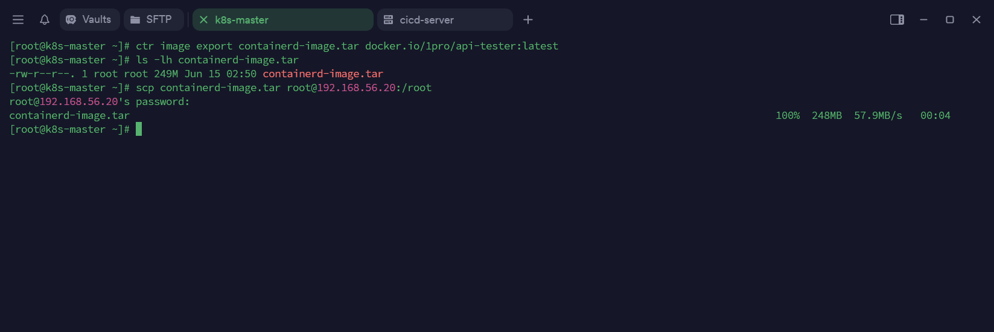Open the hamburger main menu

[x=18, y=20]
